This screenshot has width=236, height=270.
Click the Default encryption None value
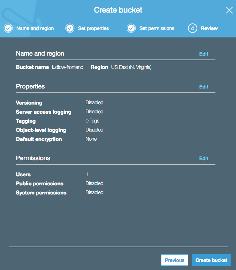click(91, 139)
